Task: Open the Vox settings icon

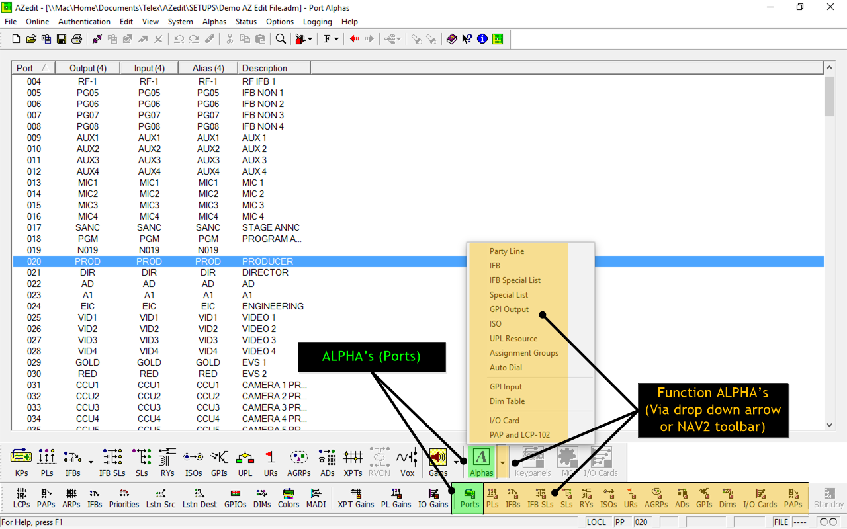Action: click(407, 462)
